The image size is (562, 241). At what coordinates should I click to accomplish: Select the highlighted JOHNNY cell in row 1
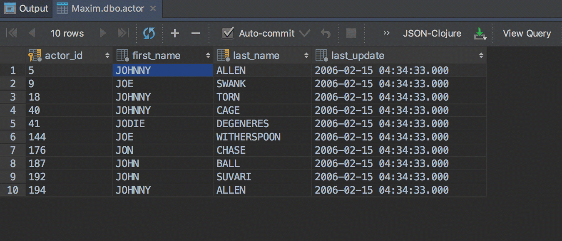click(163, 70)
